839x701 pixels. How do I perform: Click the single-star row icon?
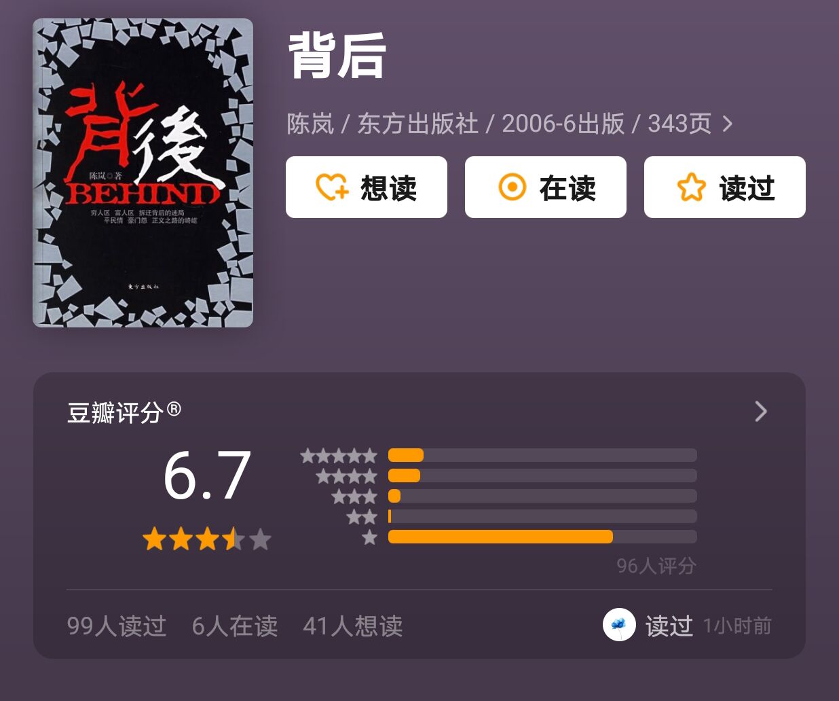click(369, 537)
